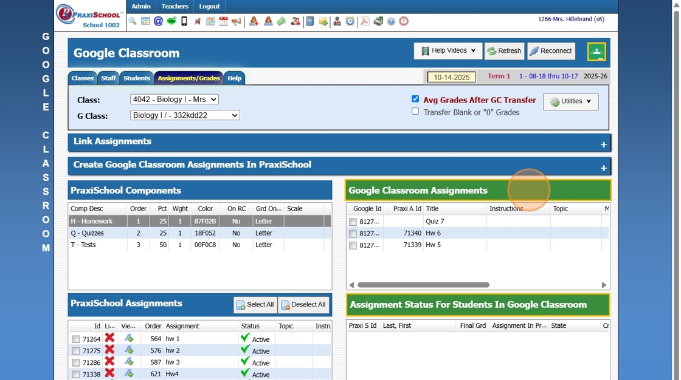This screenshot has width=681, height=380.
Task: Switch to the Students tab
Action: pos(136,78)
